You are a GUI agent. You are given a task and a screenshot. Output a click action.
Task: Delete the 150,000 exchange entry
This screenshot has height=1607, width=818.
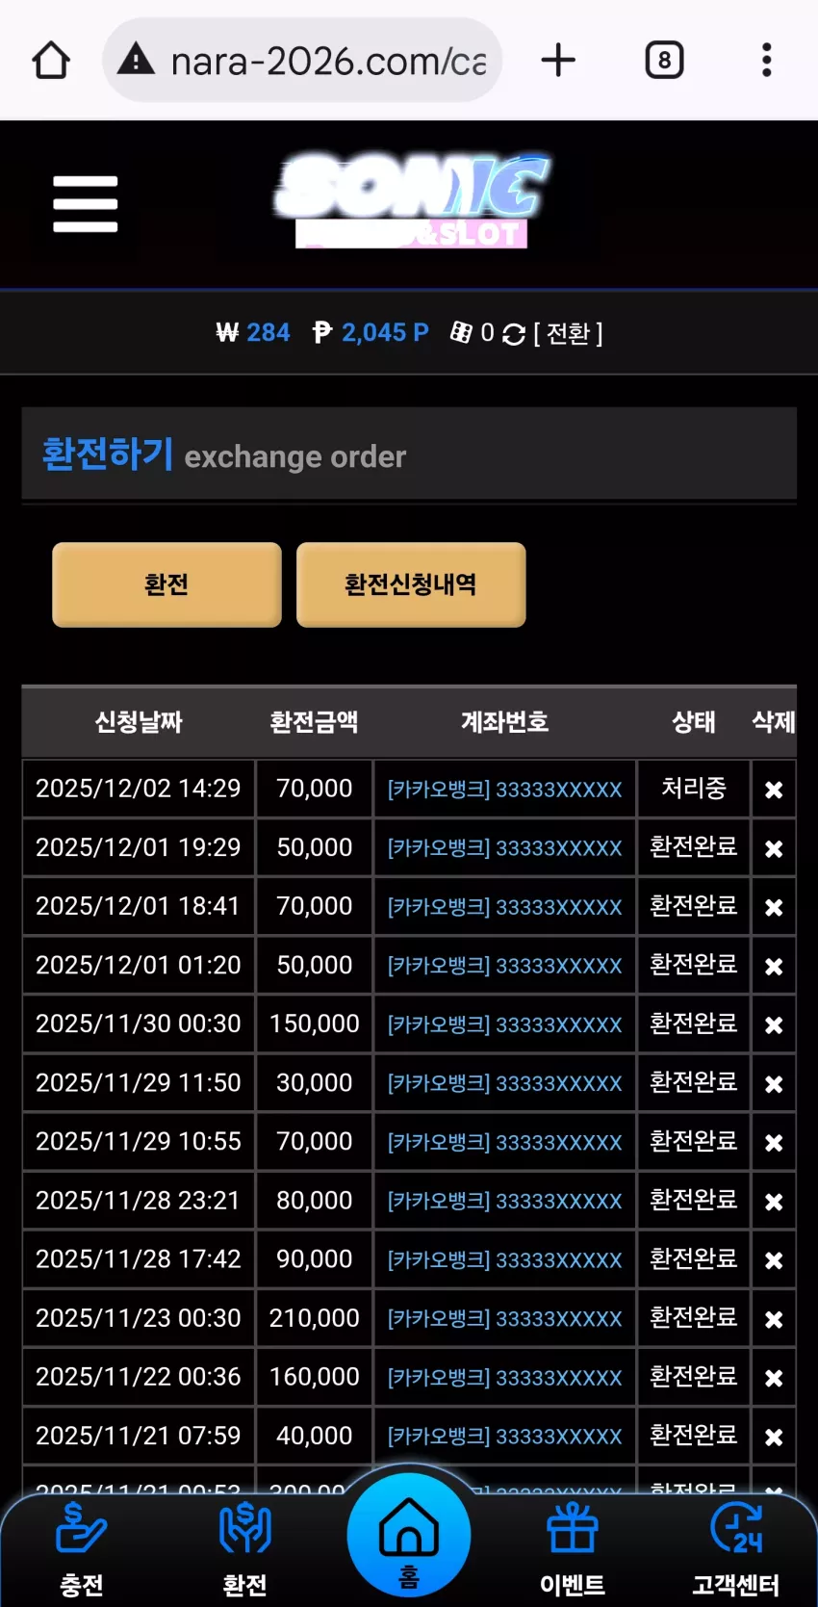click(x=774, y=1024)
